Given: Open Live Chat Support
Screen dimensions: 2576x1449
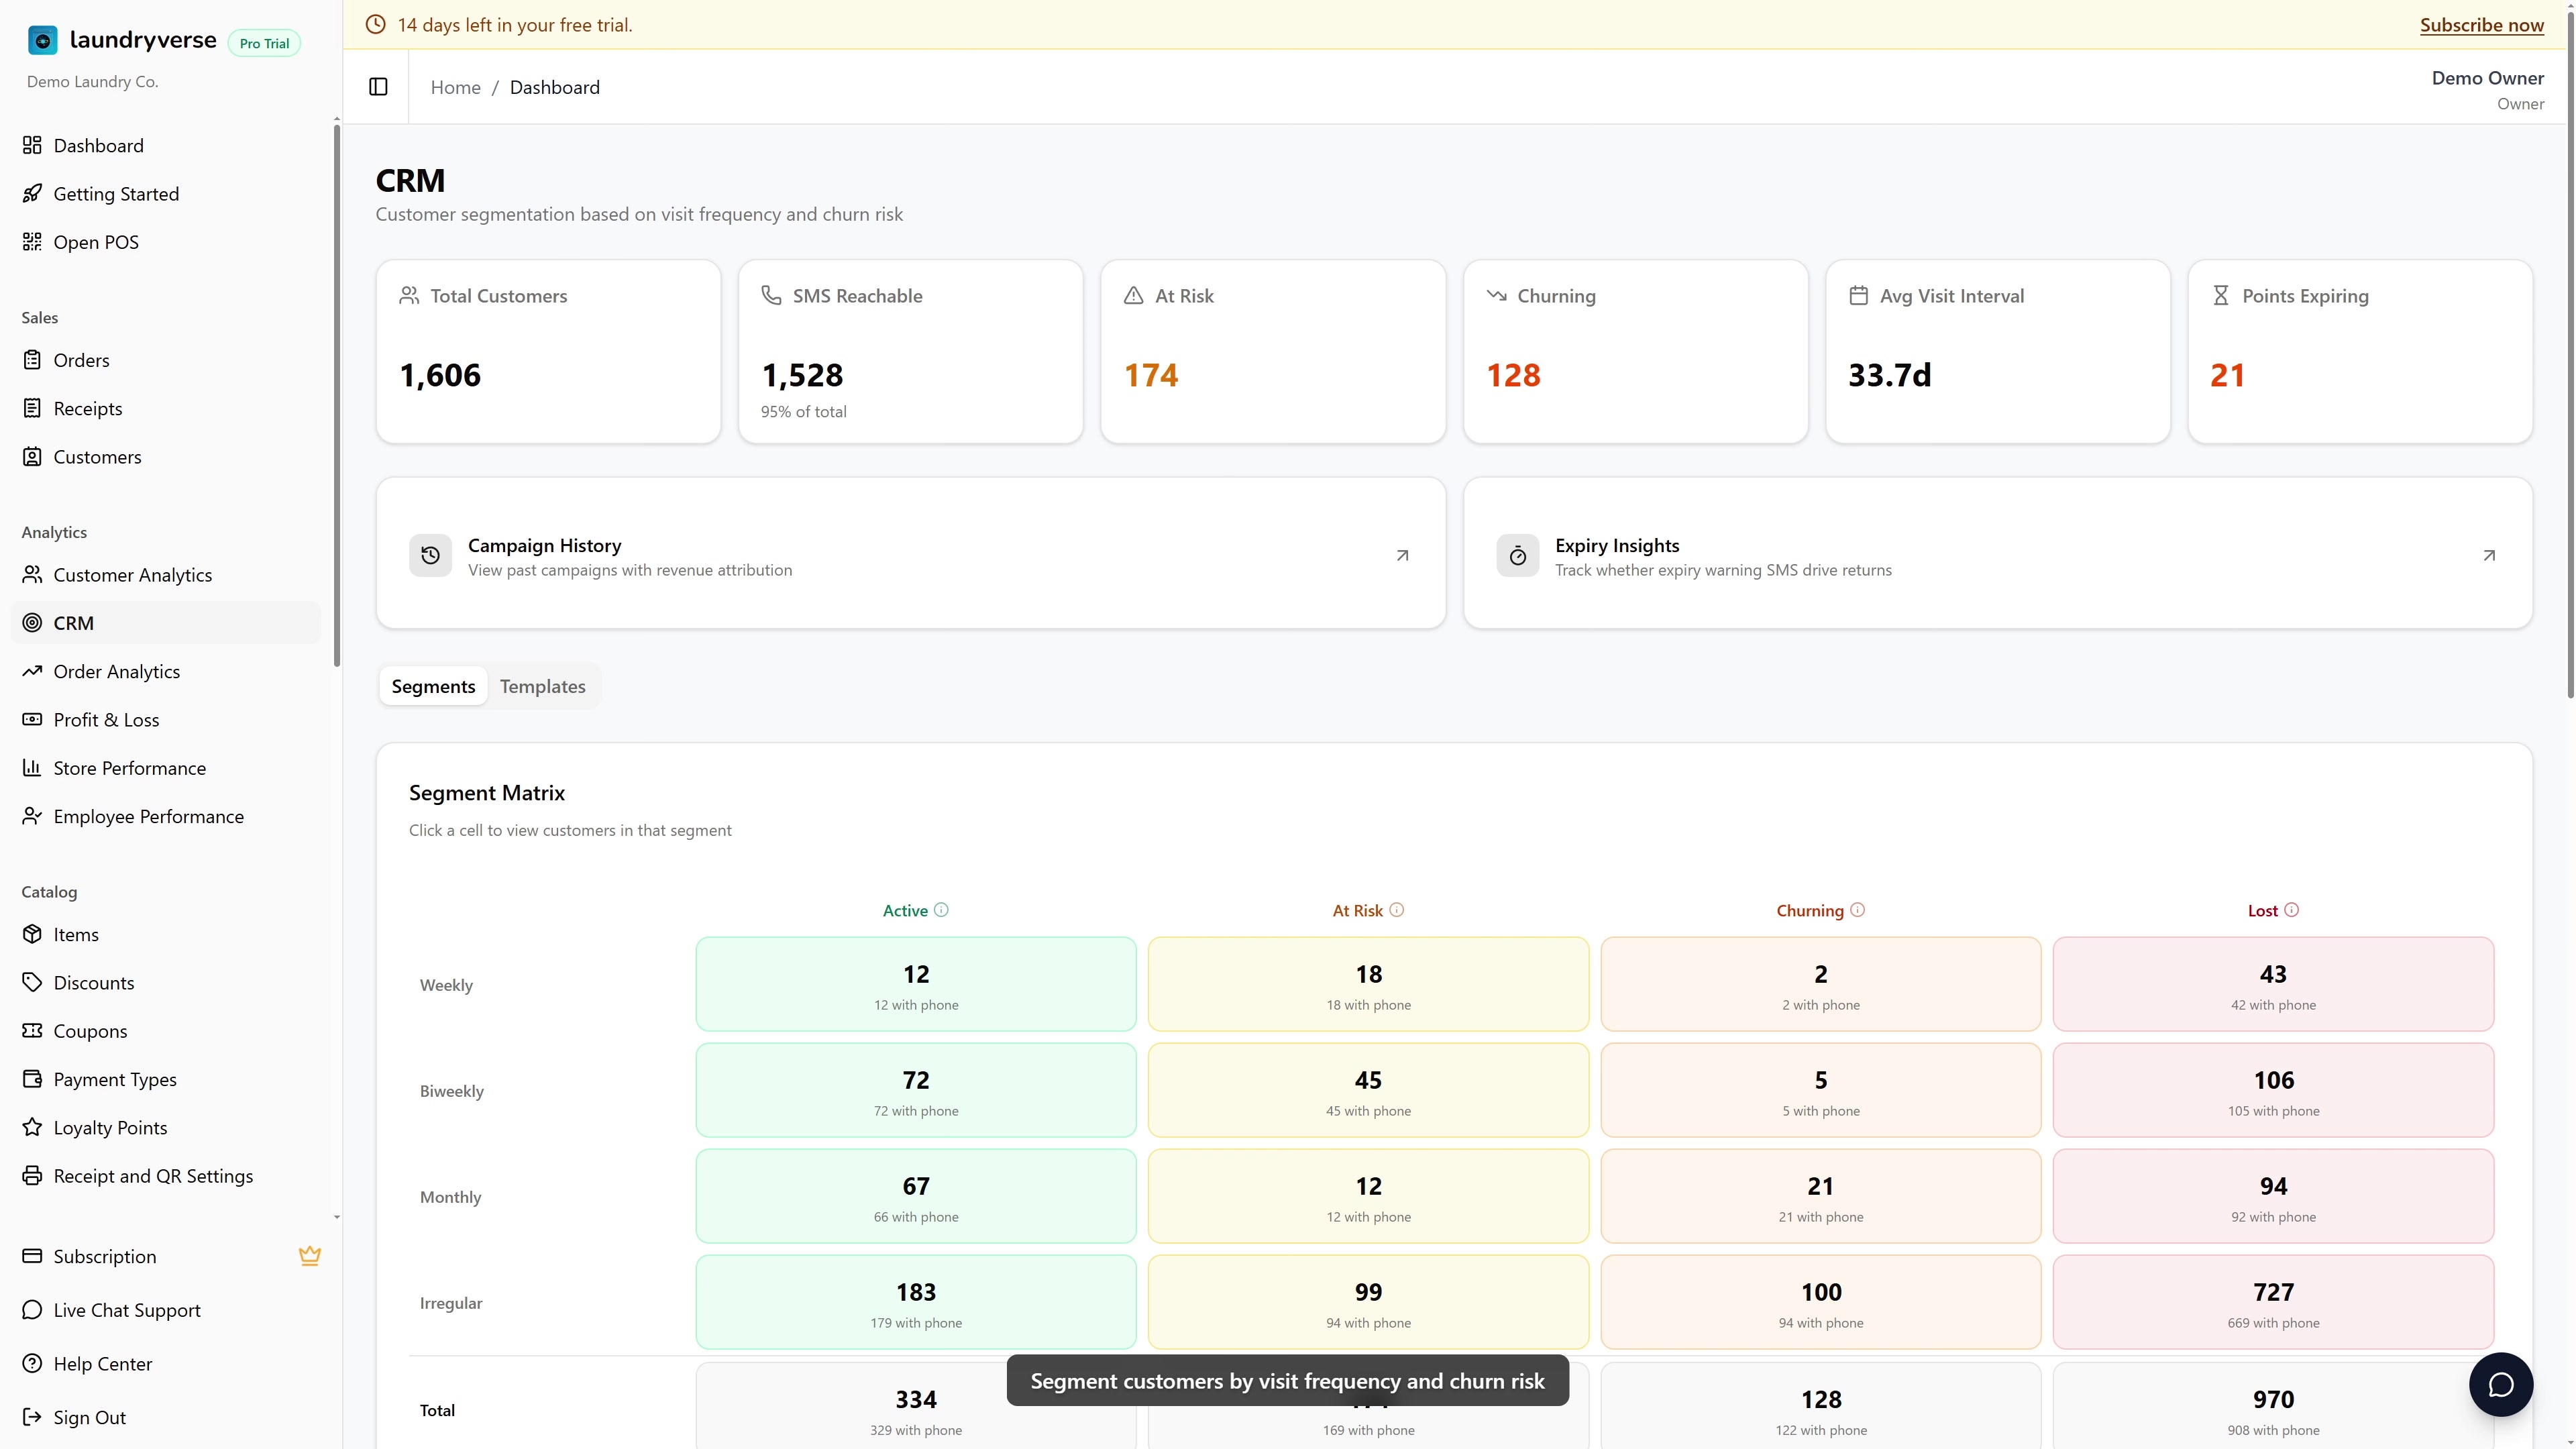Looking at the screenshot, I should tap(166, 1310).
